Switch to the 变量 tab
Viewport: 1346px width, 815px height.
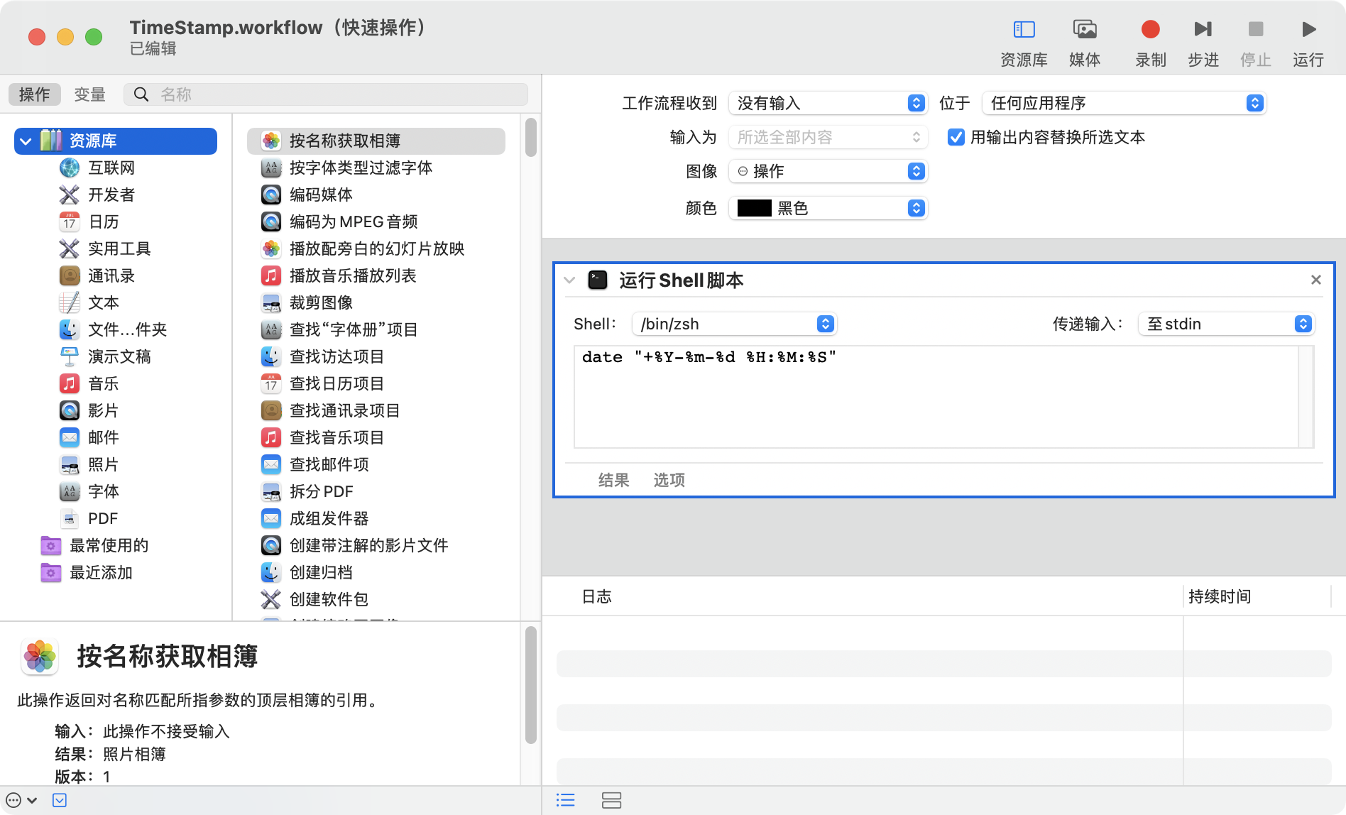pos(89,94)
